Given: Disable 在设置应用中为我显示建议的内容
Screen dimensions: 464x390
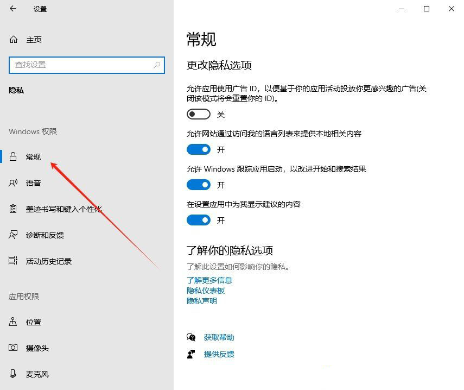Looking at the screenshot, I should pyautogui.click(x=198, y=220).
